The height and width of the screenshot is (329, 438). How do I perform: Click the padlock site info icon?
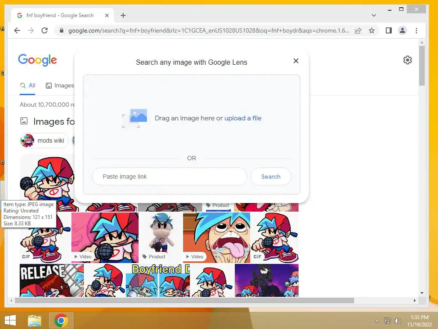tap(62, 30)
